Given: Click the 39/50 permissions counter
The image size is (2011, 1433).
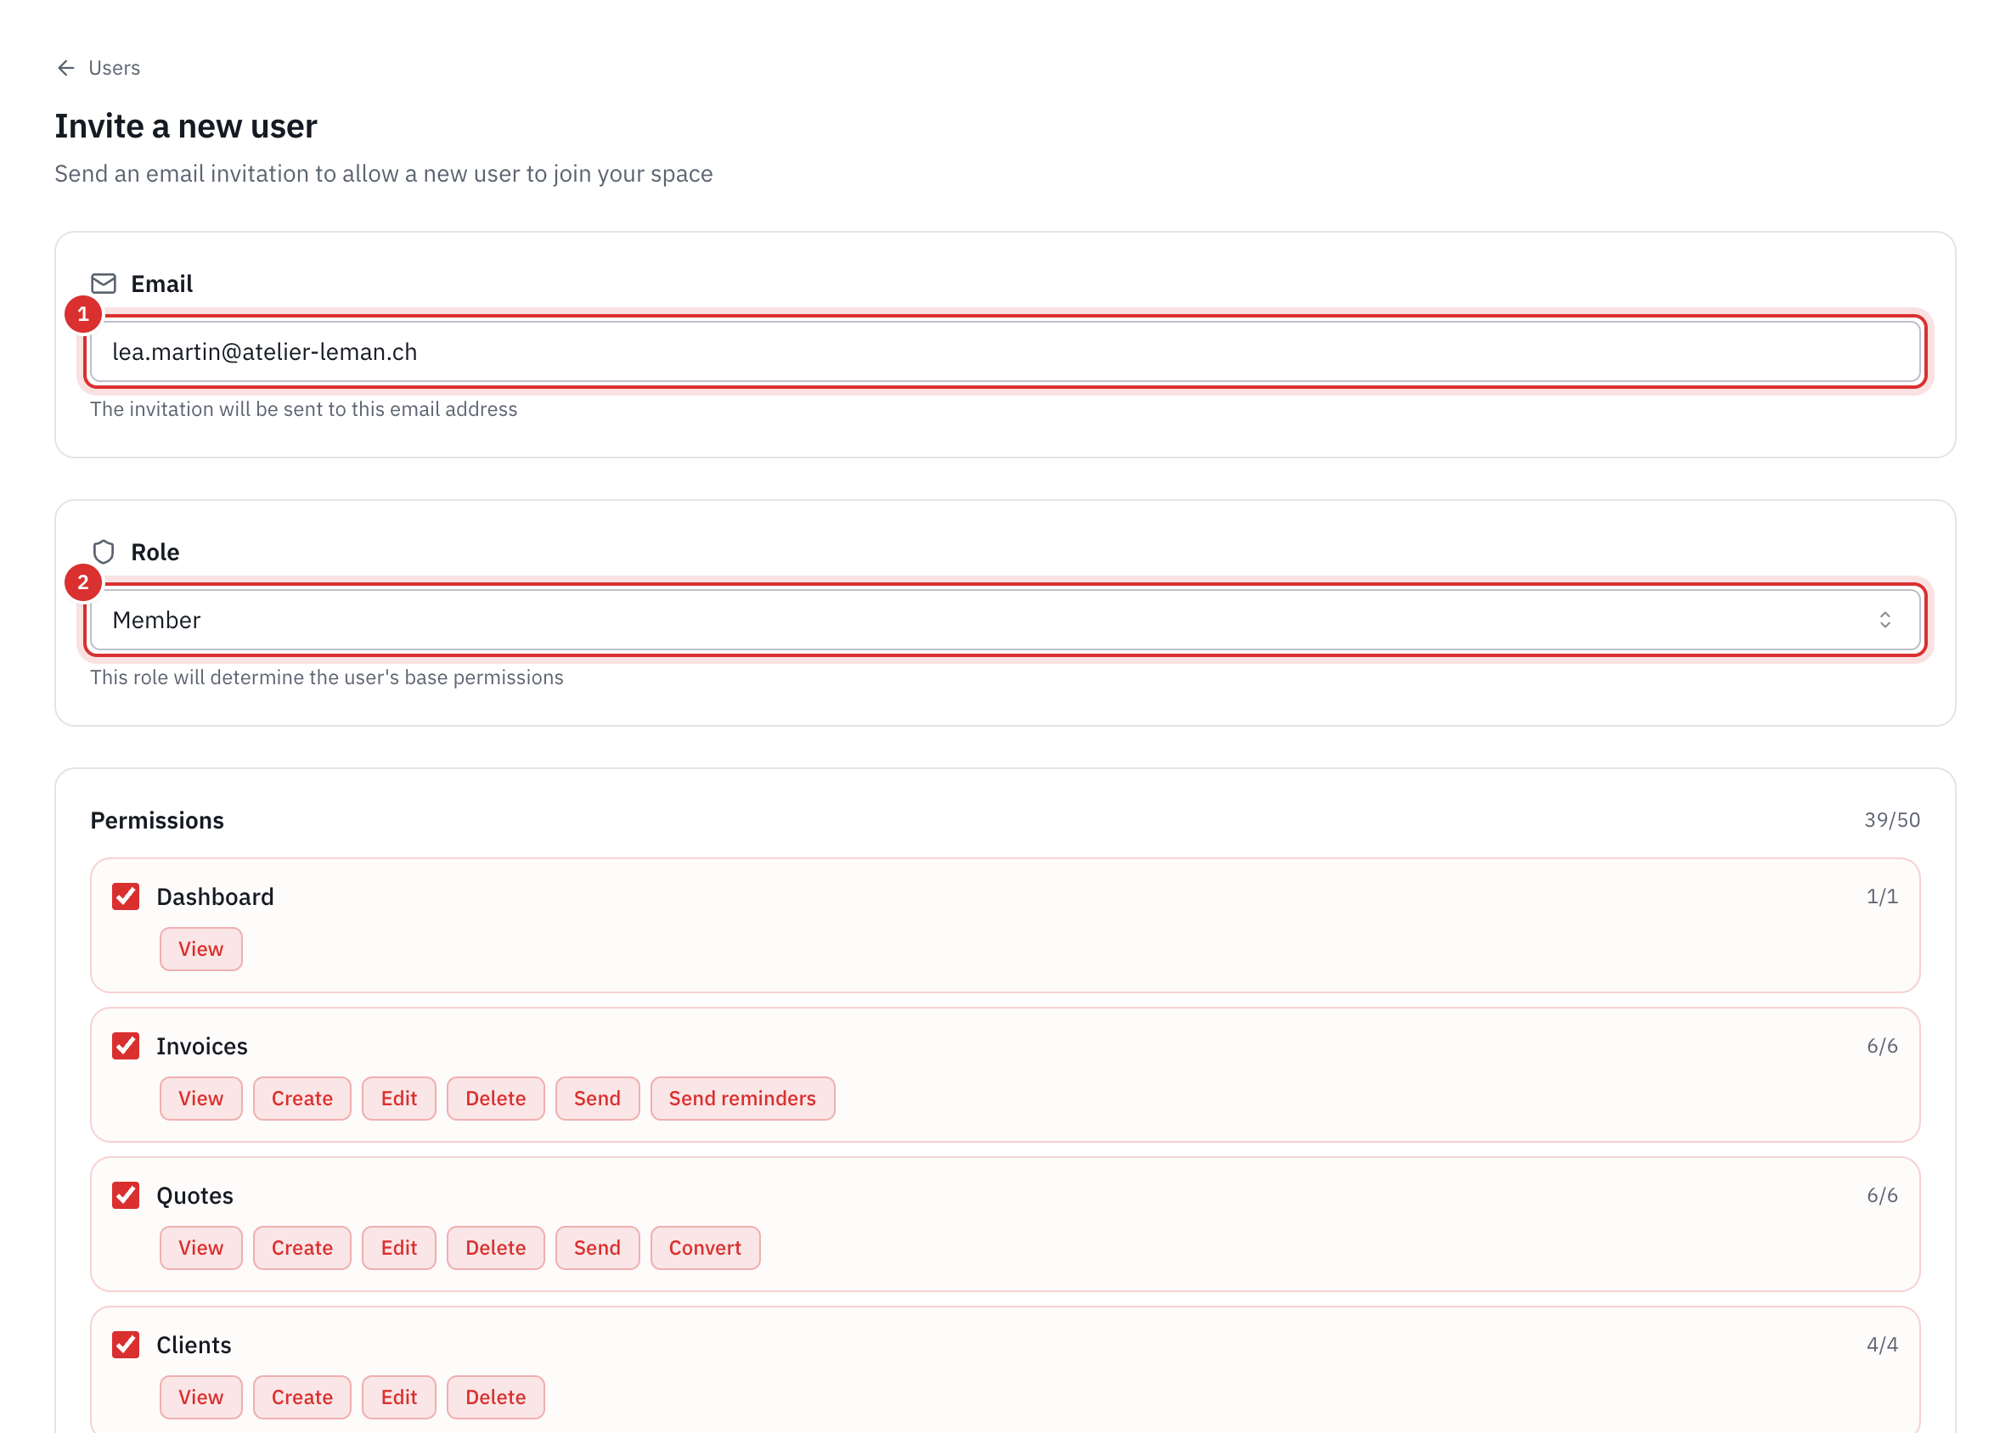Looking at the screenshot, I should pos(1891,820).
